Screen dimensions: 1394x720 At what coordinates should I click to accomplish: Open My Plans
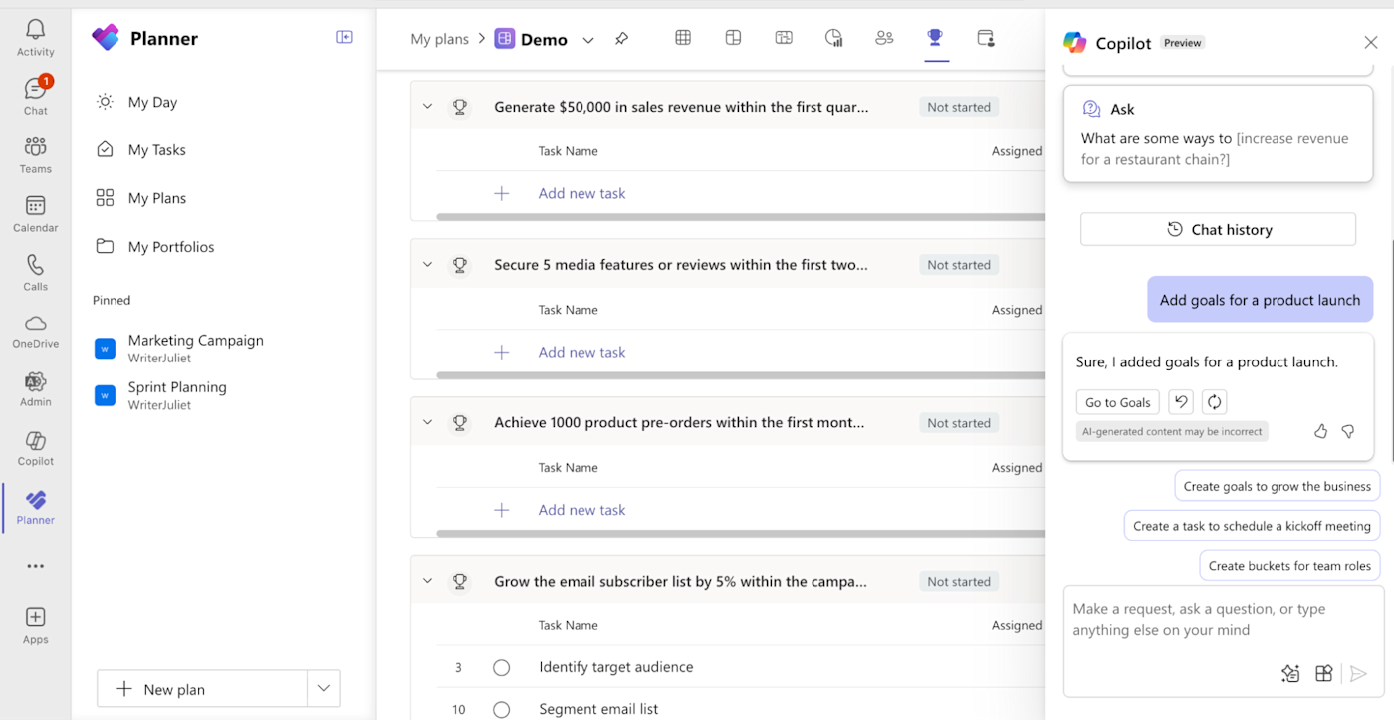pos(157,198)
